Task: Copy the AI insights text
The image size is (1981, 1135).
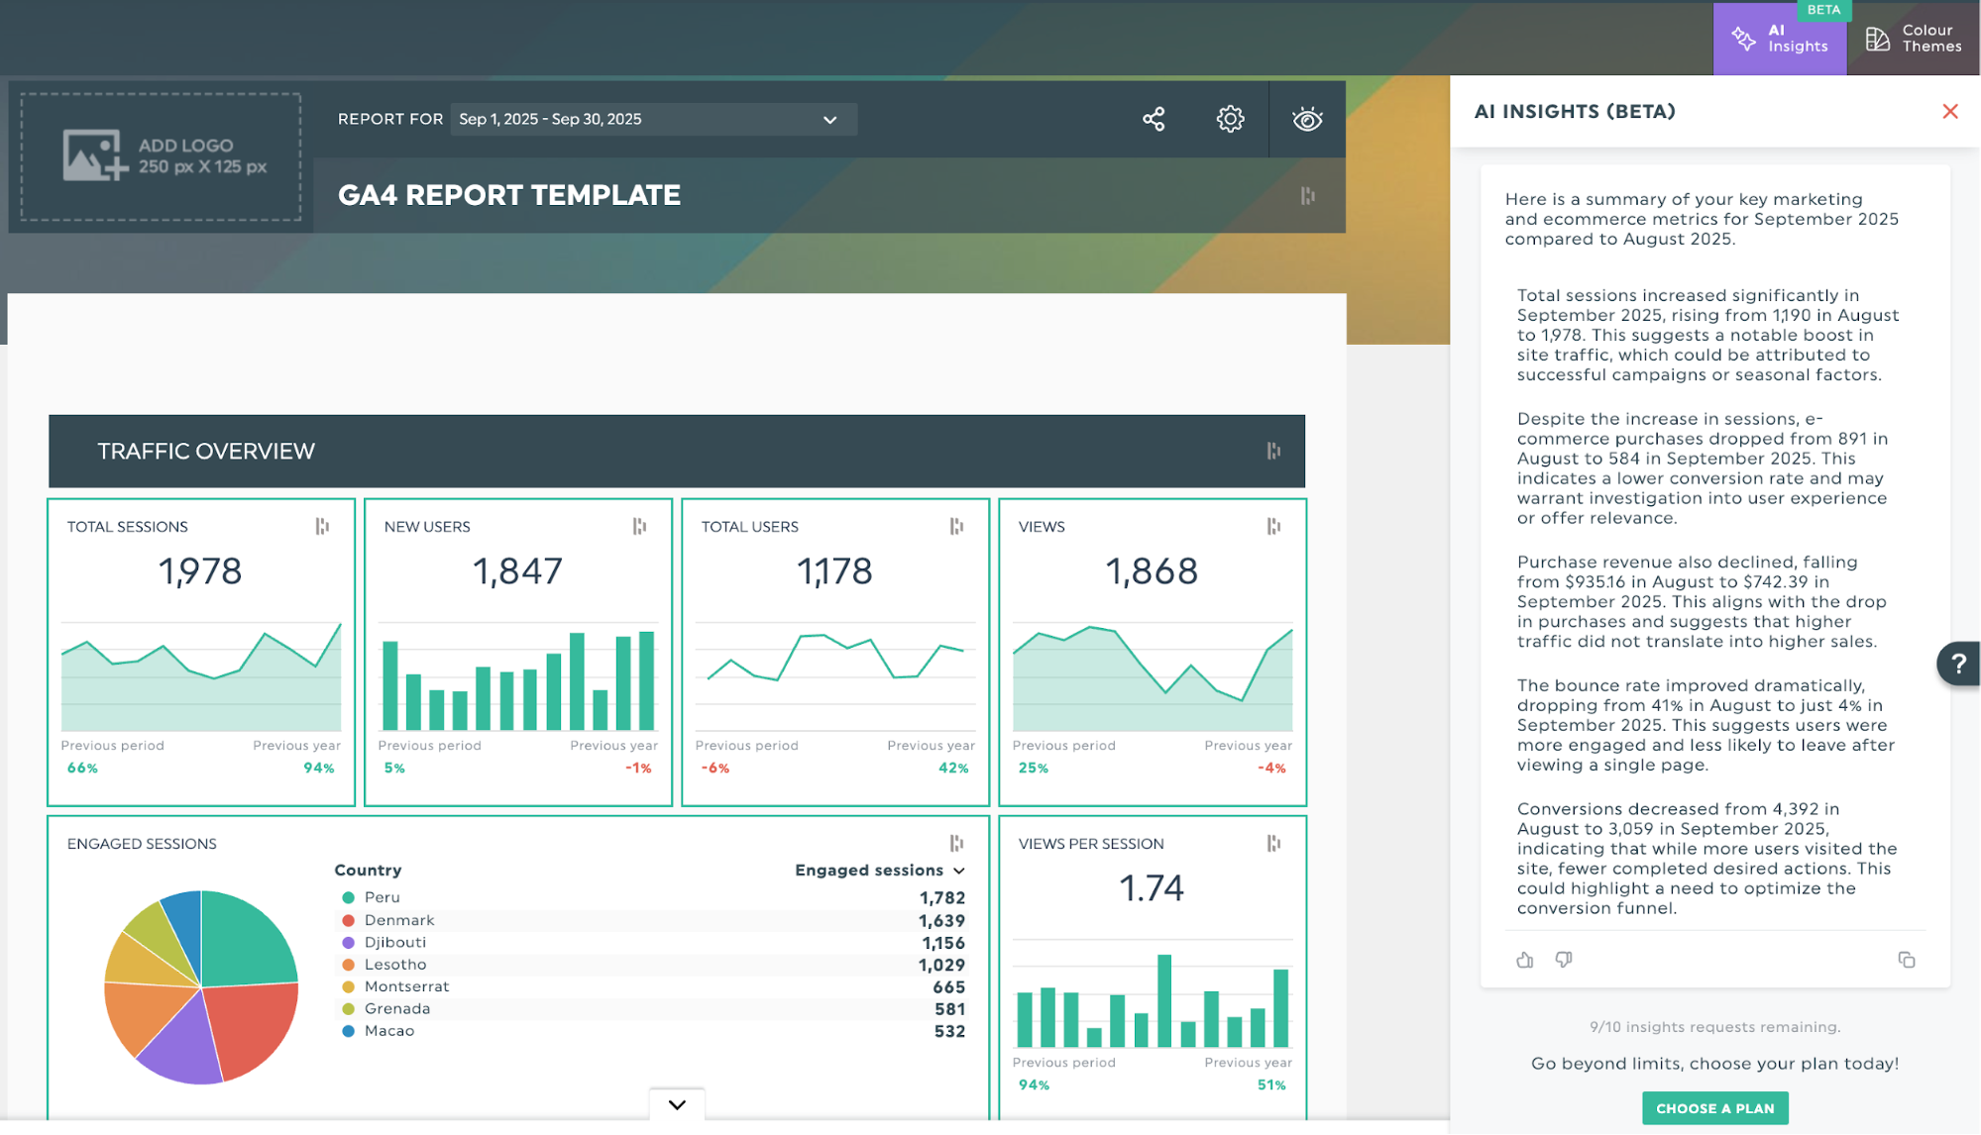Action: point(1906,960)
